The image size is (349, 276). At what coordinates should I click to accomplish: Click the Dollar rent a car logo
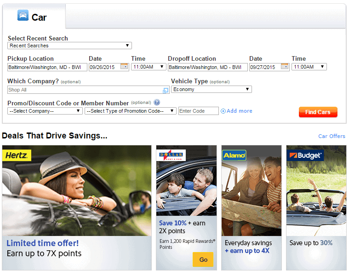point(171,155)
